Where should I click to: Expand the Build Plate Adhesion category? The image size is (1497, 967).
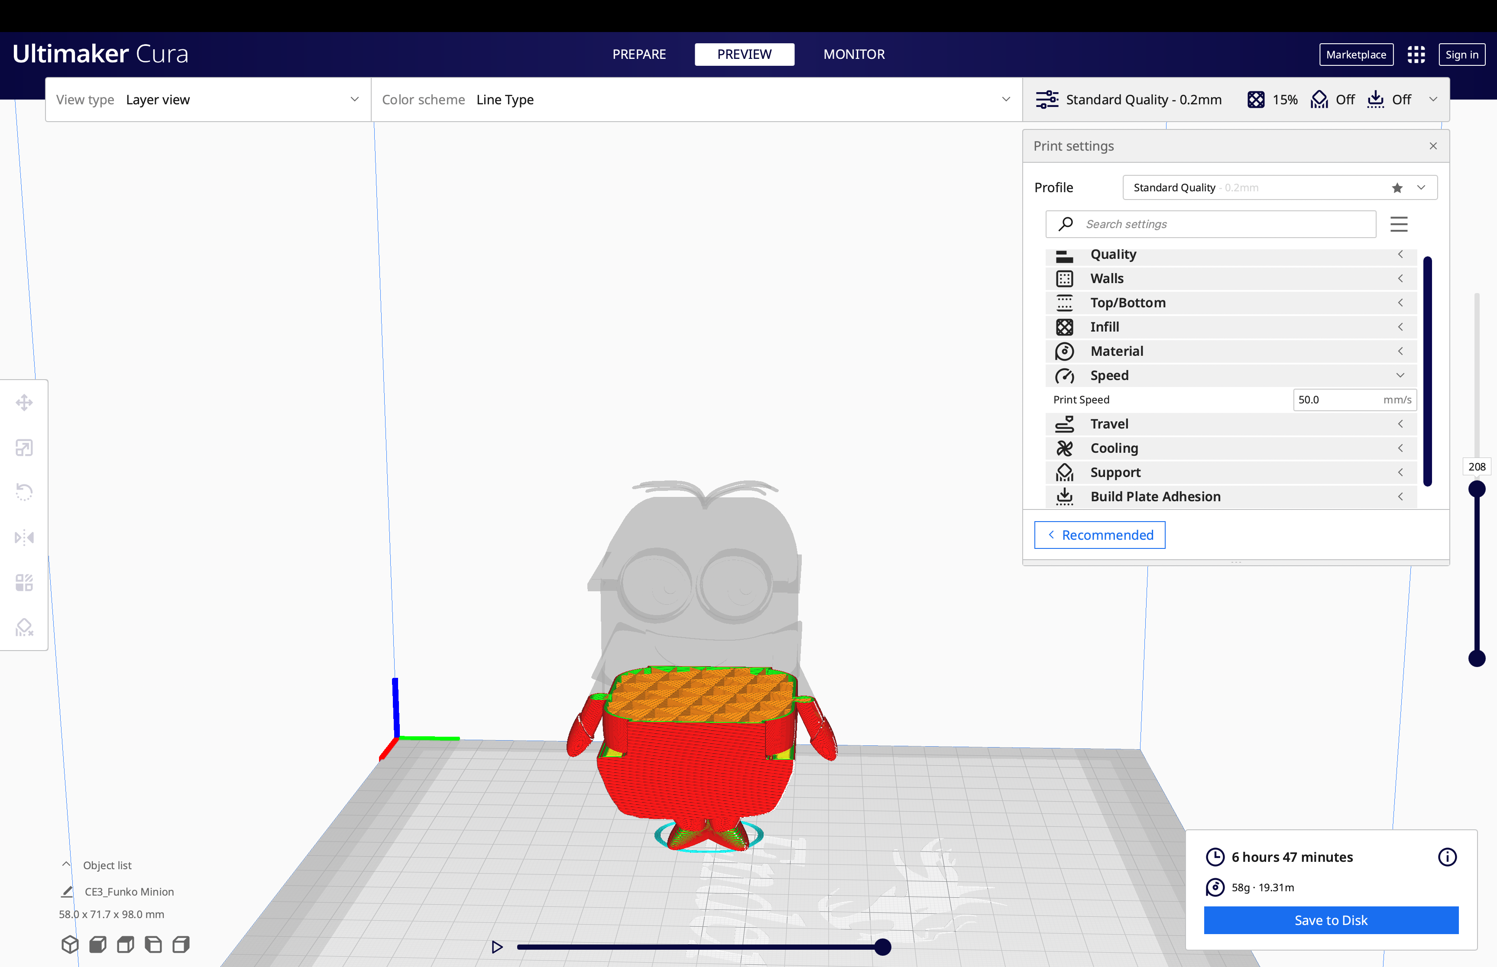(x=1231, y=496)
